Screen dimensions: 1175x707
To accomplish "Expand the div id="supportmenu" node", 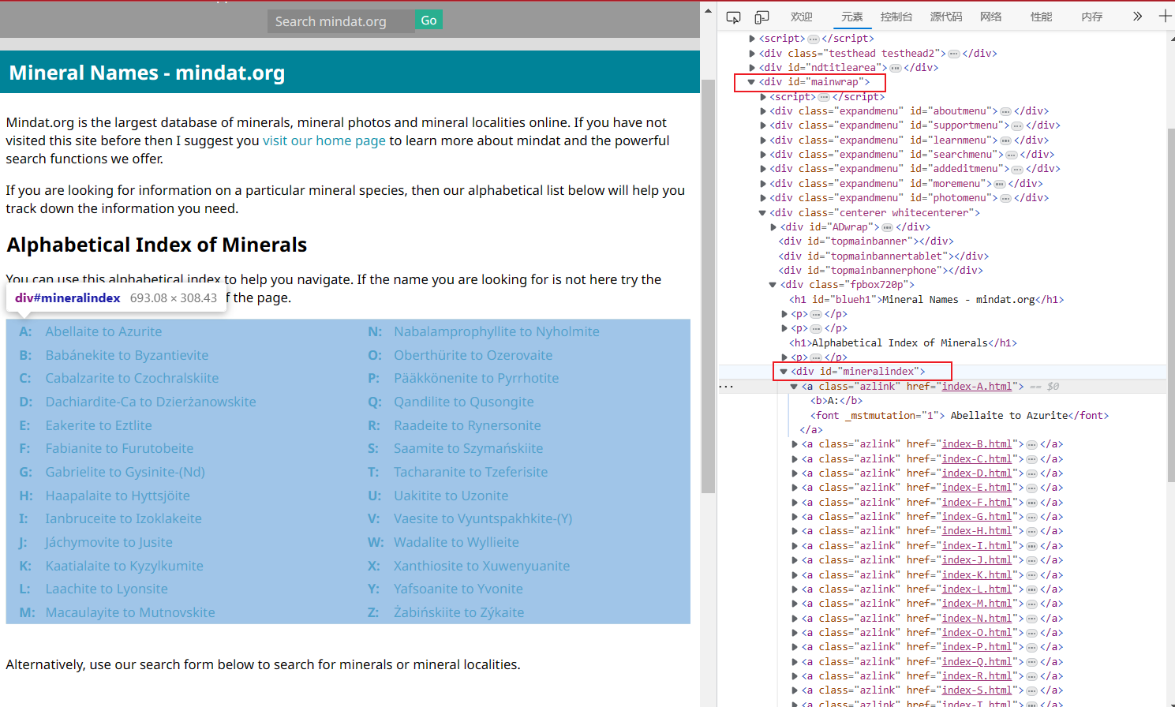I will tap(763, 125).
